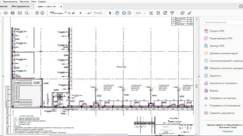This screenshot has width=243, height=136.
Task: Open the help question mark icon
Action: (x=241, y=6)
